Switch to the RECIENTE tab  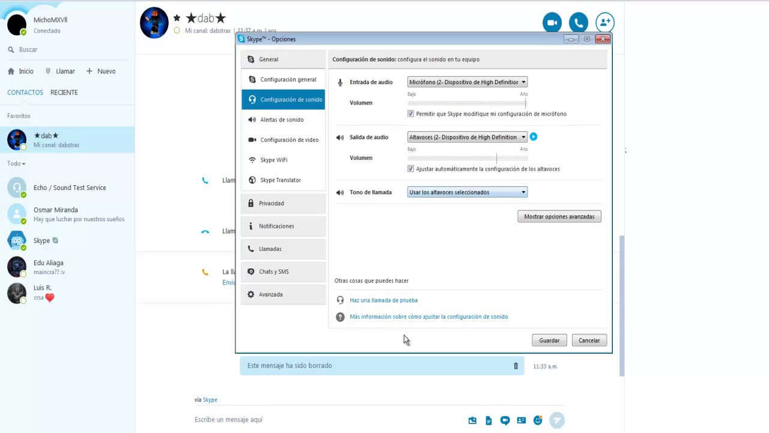click(x=64, y=93)
